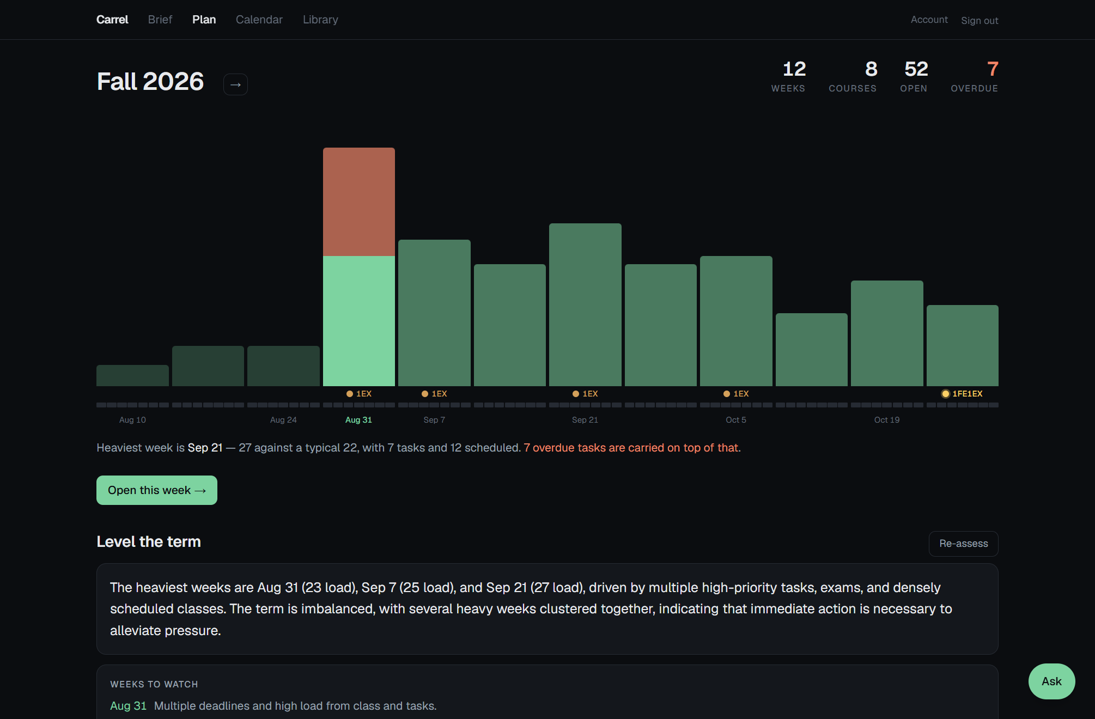This screenshot has width=1095, height=719.
Task: Click Open this week button
Action: click(x=157, y=490)
